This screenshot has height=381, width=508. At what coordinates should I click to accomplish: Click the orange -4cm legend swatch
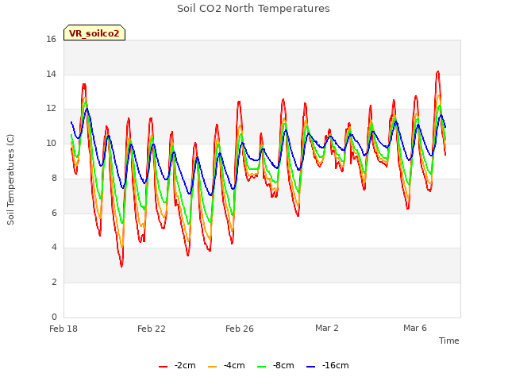point(212,367)
